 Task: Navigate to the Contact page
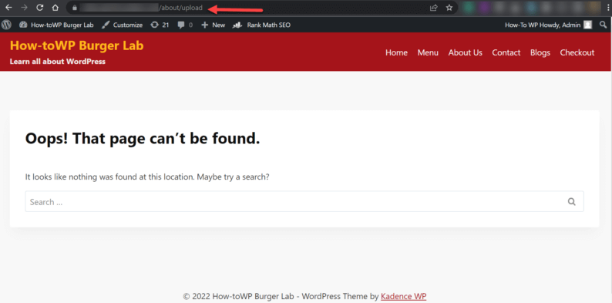(x=506, y=52)
